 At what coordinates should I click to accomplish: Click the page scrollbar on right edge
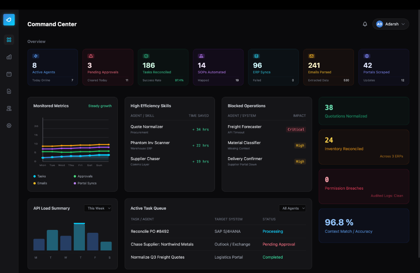coord(419,134)
